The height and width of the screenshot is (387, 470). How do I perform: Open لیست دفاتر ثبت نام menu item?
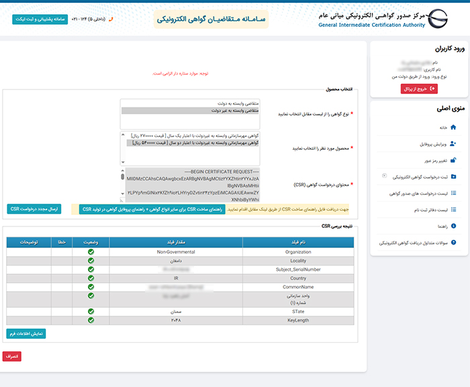tap(431, 210)
